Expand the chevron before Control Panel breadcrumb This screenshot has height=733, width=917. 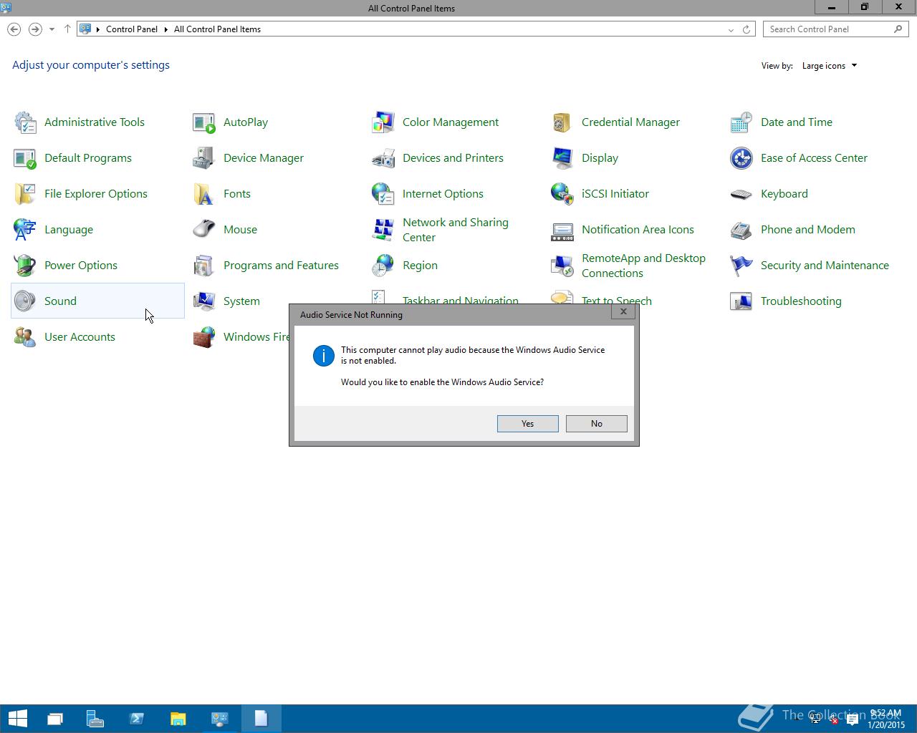[98, 29]
